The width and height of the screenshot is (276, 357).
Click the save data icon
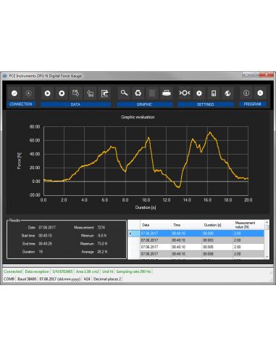tap(76, 93)
